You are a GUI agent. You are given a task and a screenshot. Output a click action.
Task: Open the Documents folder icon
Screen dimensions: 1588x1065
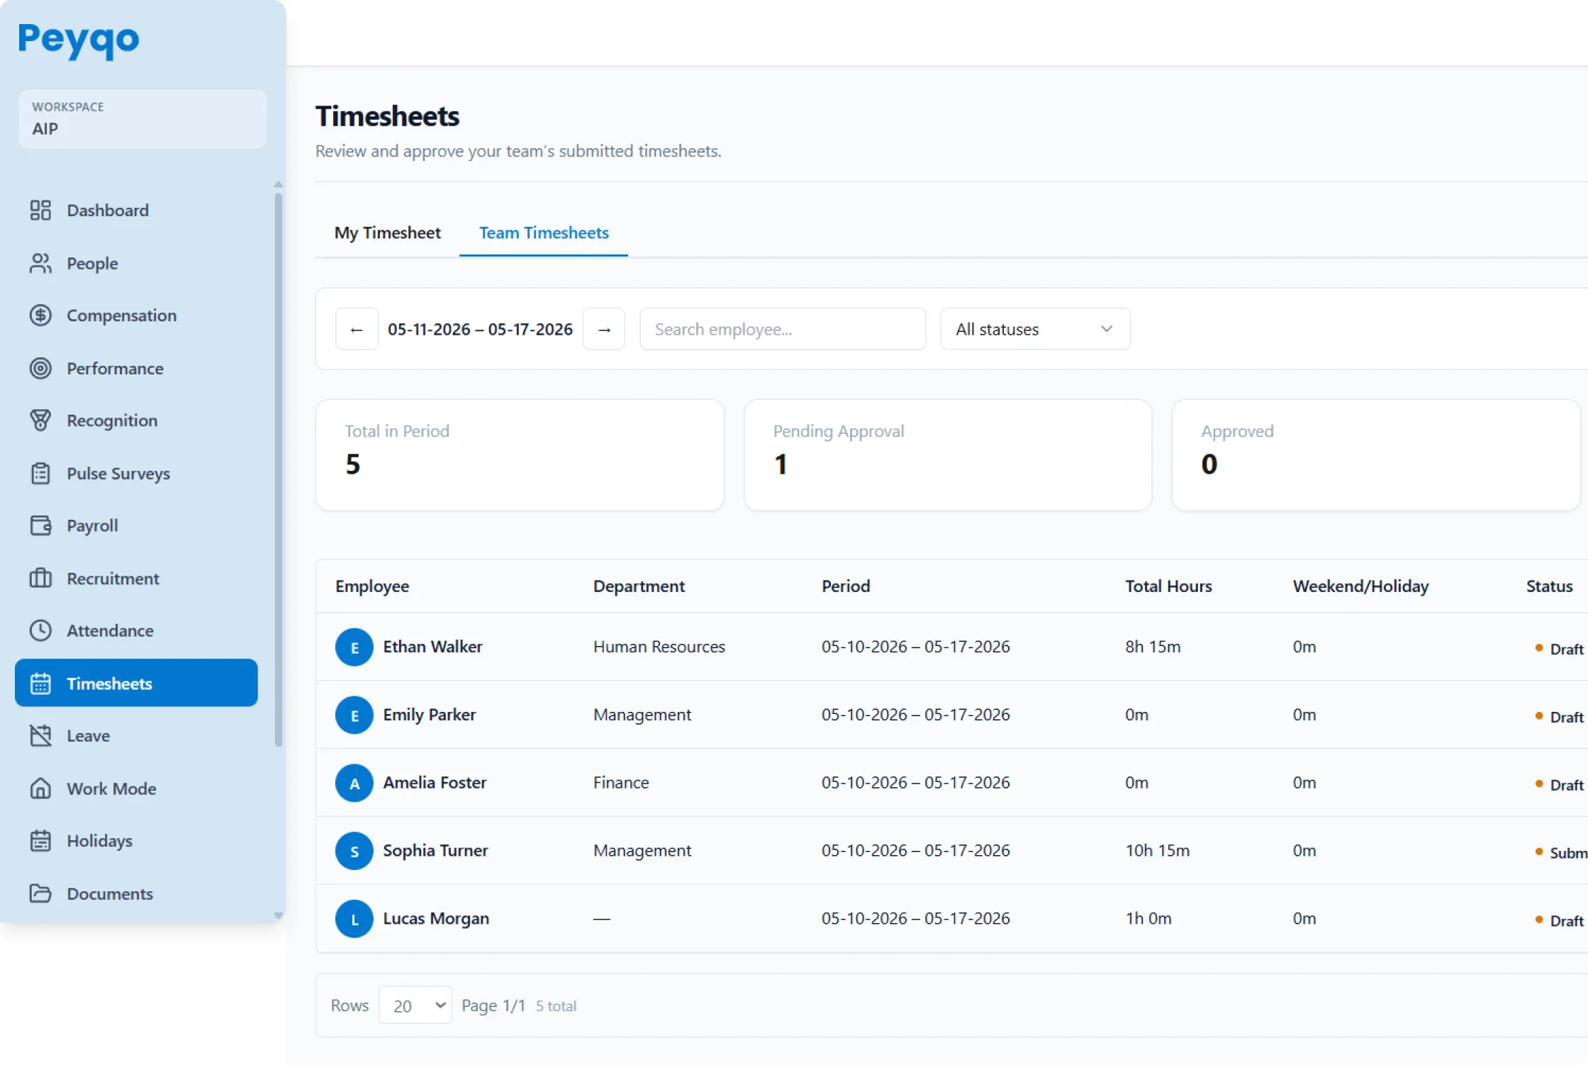coord(40,893)
